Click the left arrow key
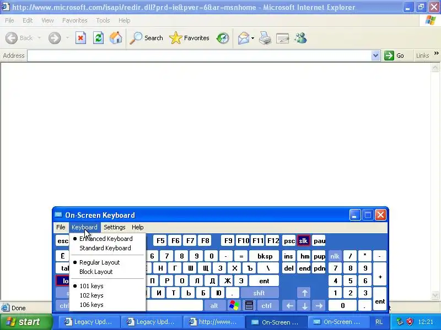The image size is (441, 330). tap(290, 305)
